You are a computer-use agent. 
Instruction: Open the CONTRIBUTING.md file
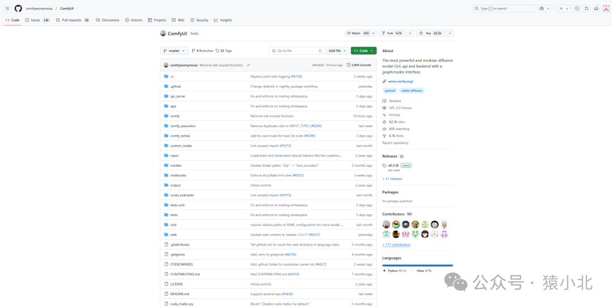tap(185, 274)
